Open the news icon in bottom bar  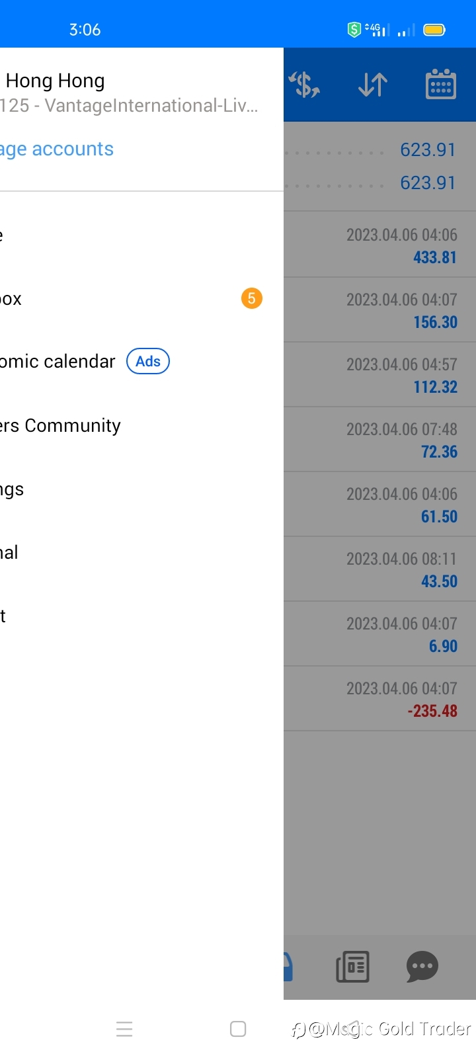point(352,967)
